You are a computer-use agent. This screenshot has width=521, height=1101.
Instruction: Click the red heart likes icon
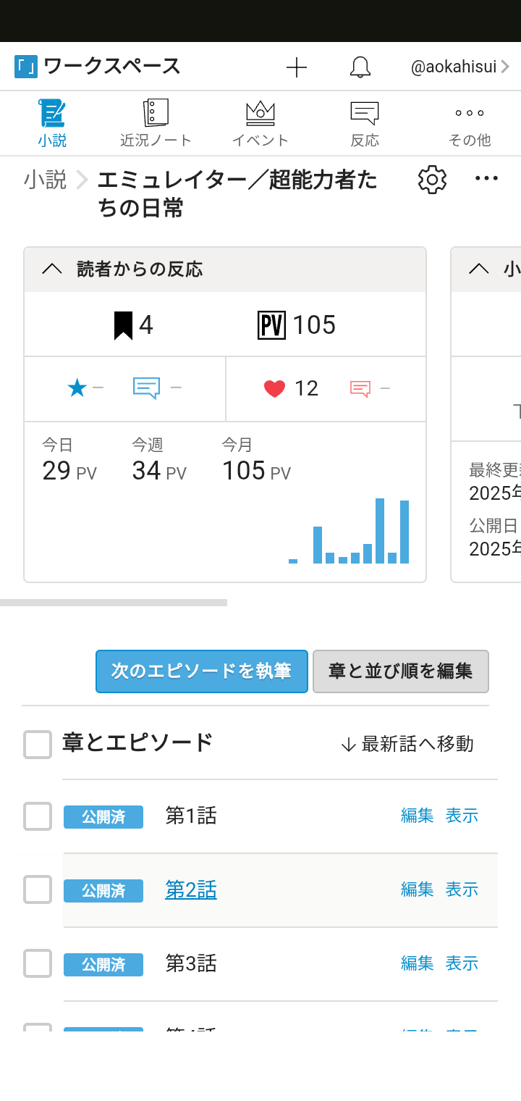pos(274,389)
